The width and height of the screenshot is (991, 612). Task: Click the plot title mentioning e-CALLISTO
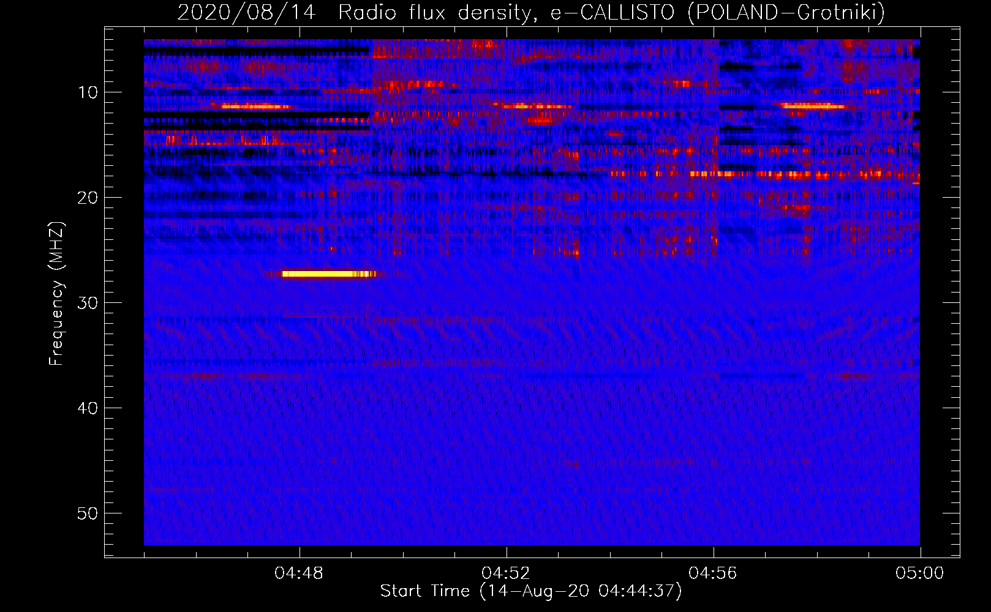coord(531,12)
